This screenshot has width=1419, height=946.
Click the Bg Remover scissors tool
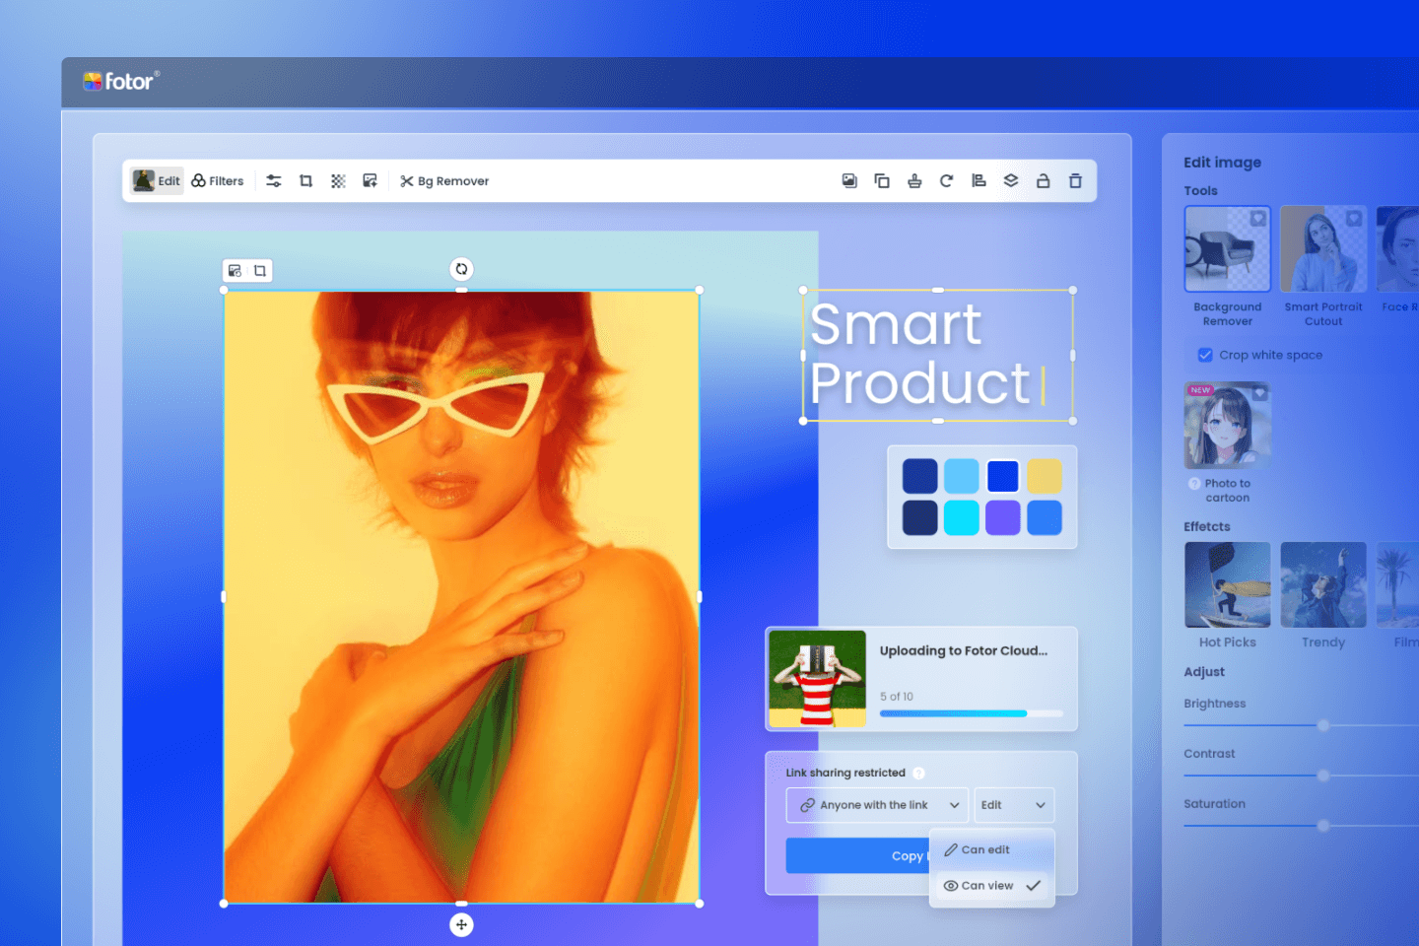click(444, 181)
